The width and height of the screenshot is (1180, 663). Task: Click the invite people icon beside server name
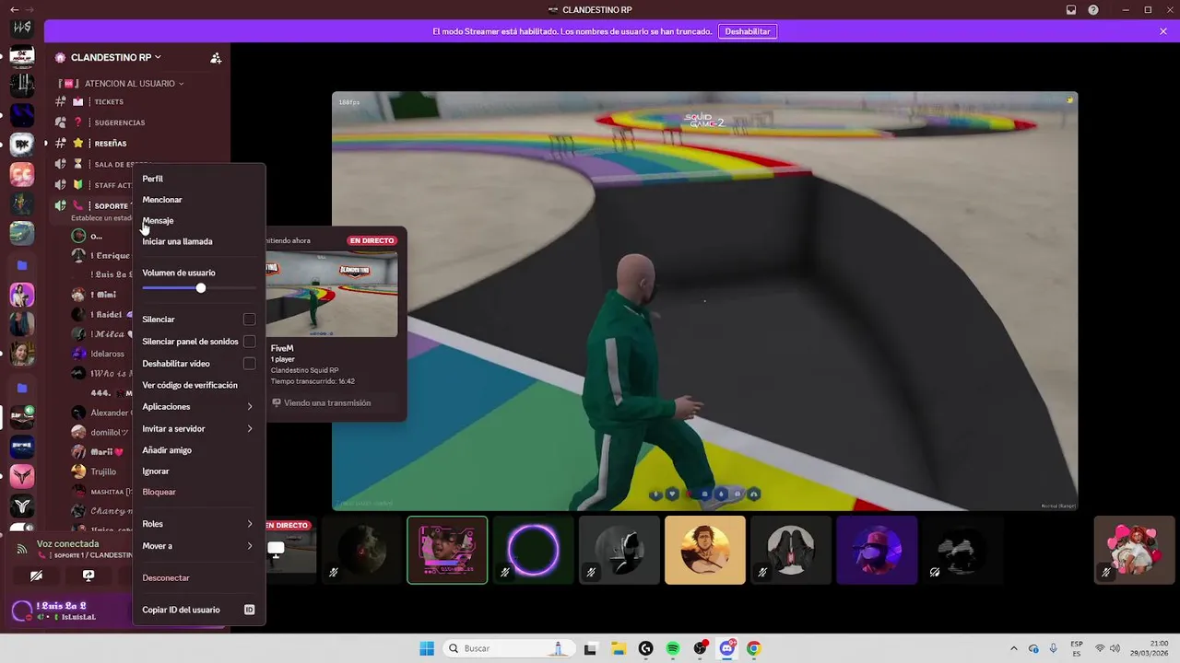tap(216, 58)
